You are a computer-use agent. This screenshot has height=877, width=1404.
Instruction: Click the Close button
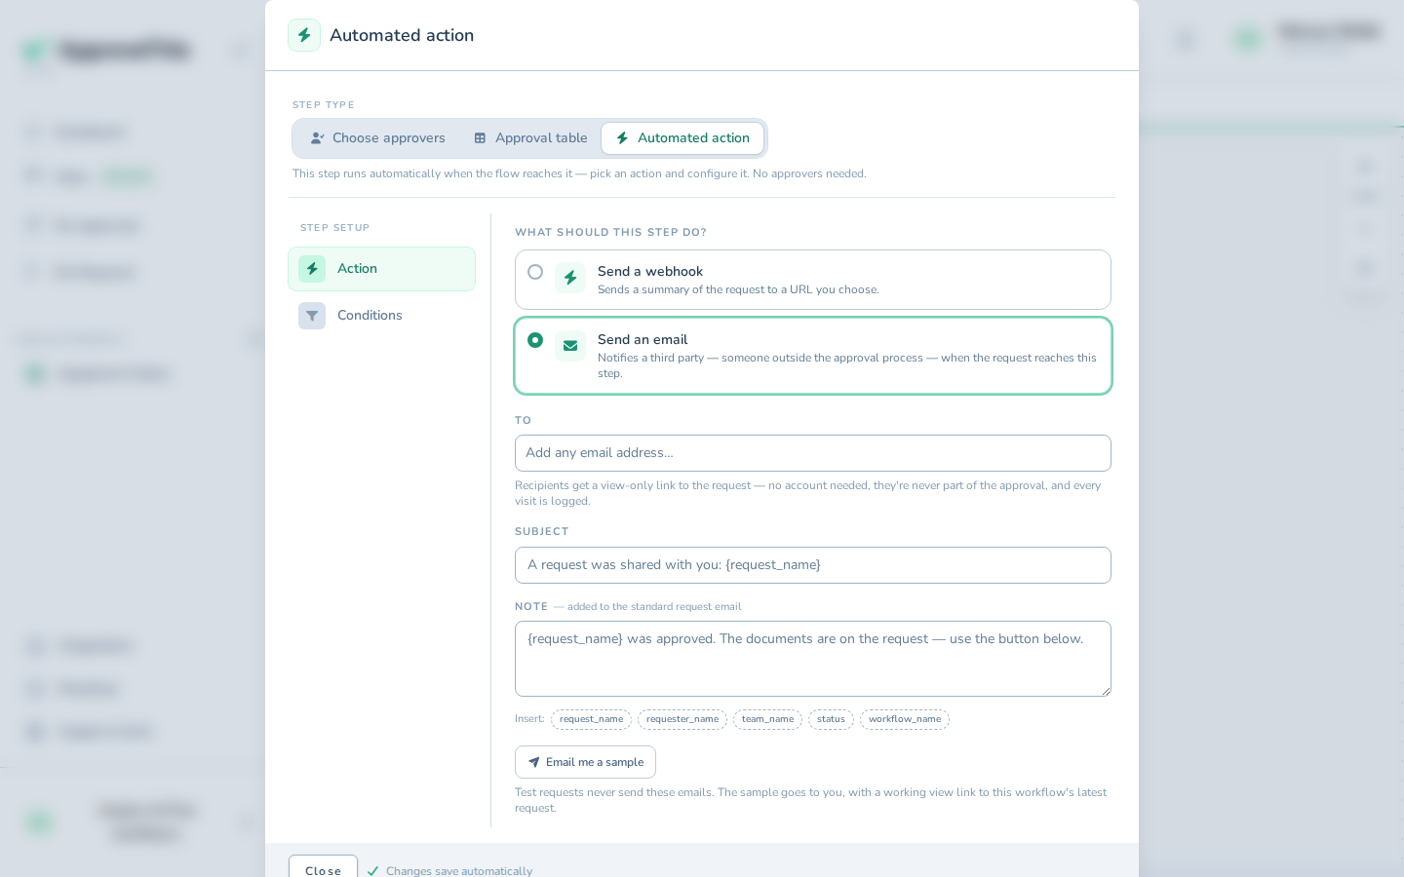[323, 869]
